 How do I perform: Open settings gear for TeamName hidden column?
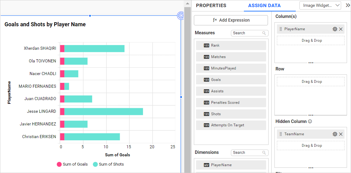(x=335, y=134)
